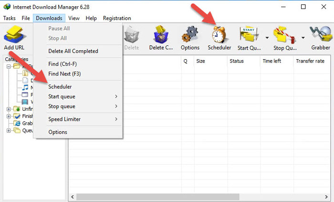Open the Registration menu
The height and width of the screenshot is (202, 334).
[x=117, y=18]
